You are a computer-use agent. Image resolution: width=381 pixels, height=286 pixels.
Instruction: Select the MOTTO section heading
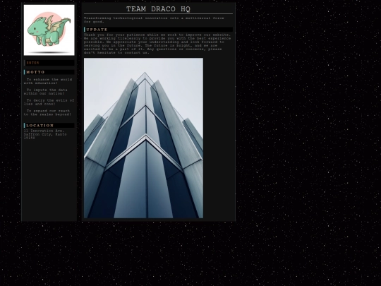tap(49, 72)
